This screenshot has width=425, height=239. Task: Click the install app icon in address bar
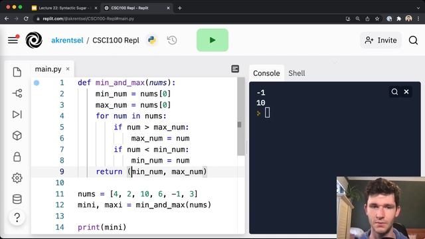pos(348,19)
